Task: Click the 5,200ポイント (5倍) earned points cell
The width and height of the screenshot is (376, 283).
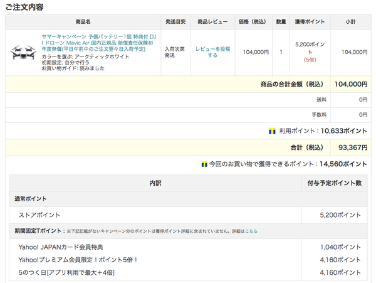Action: 310,52
